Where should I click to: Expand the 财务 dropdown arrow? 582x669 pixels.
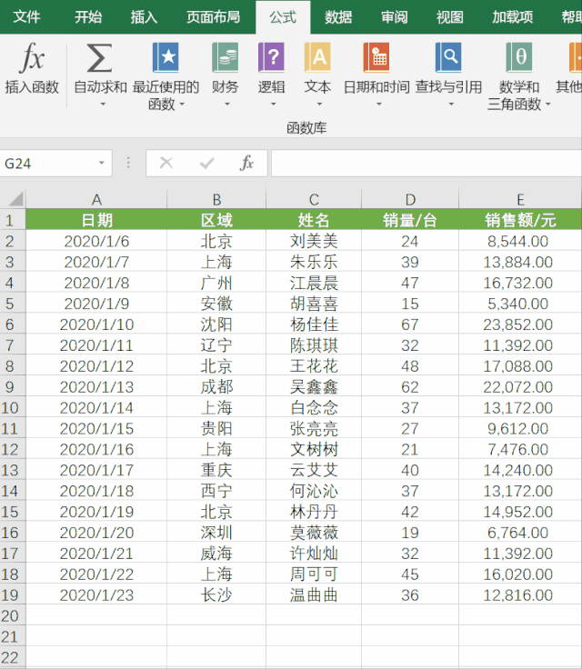[x=227, y=105]
